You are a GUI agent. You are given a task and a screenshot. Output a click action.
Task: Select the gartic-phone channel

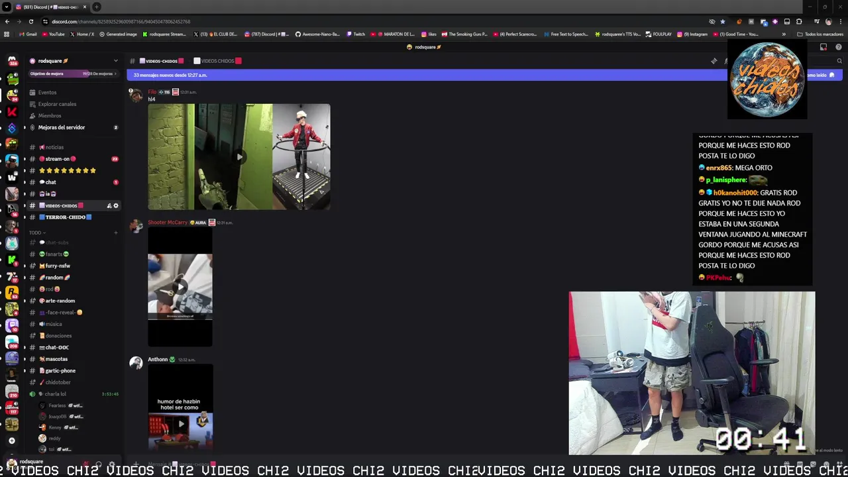tap(74, 370)
